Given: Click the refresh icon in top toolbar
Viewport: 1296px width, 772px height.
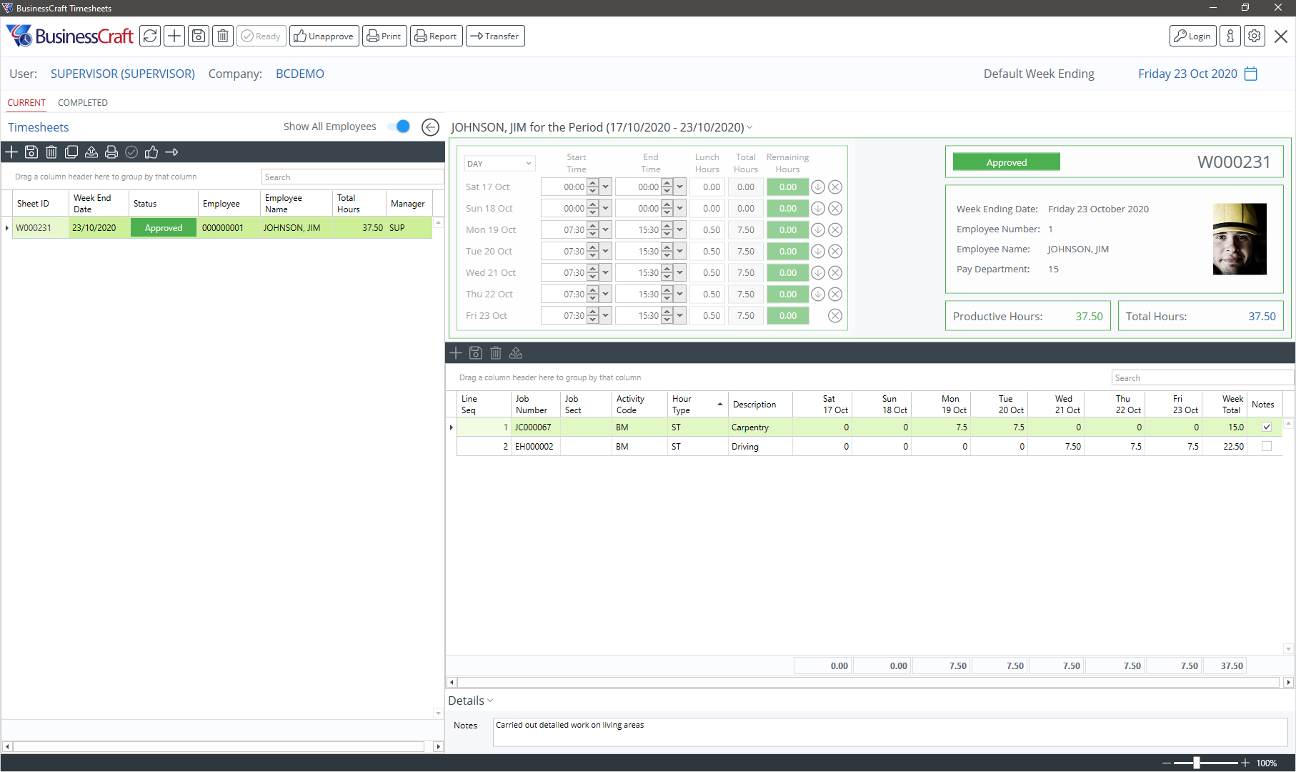Looking at the screenshot, I should pos(150,36).
